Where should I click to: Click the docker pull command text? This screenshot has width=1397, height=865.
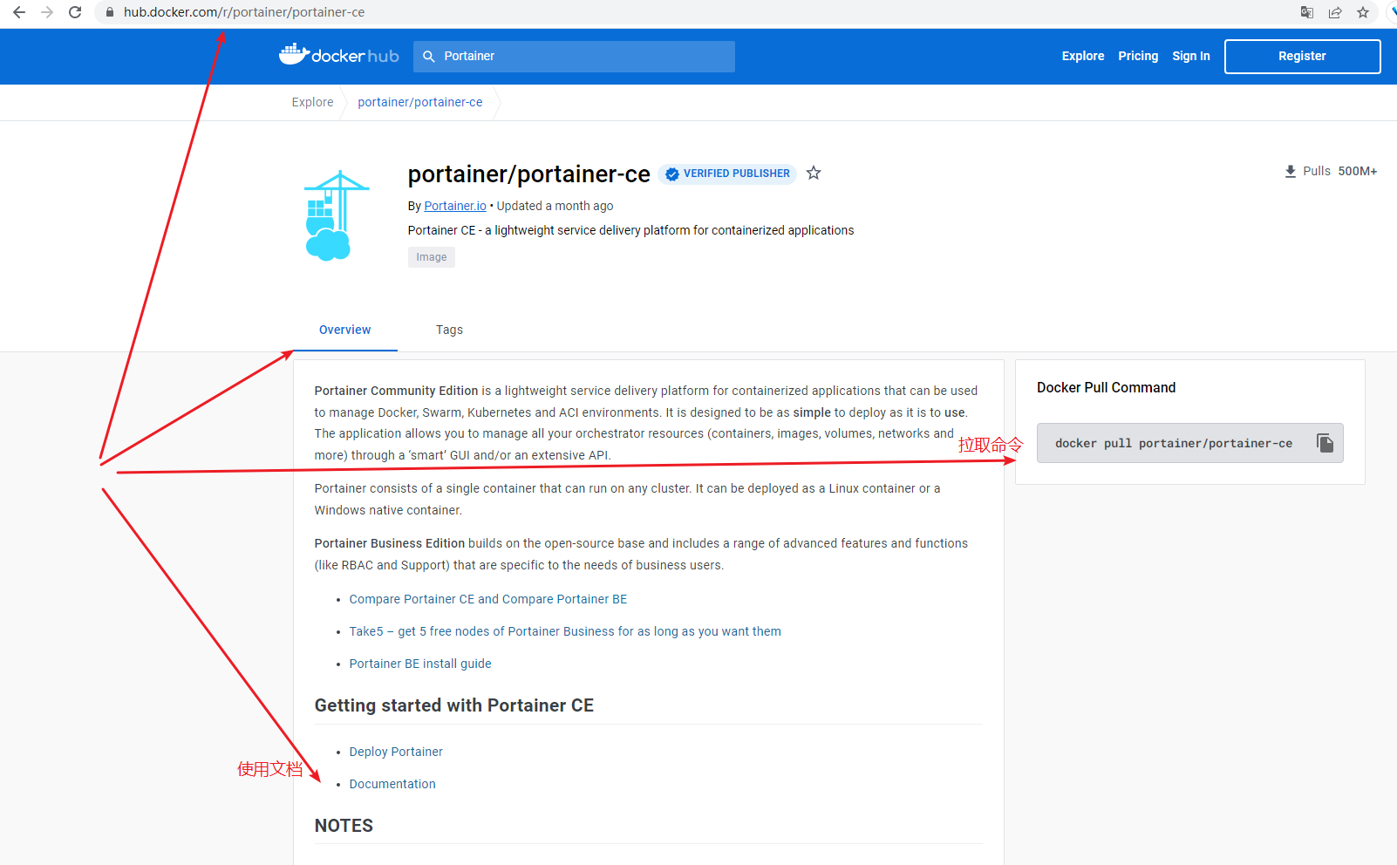1174,443
